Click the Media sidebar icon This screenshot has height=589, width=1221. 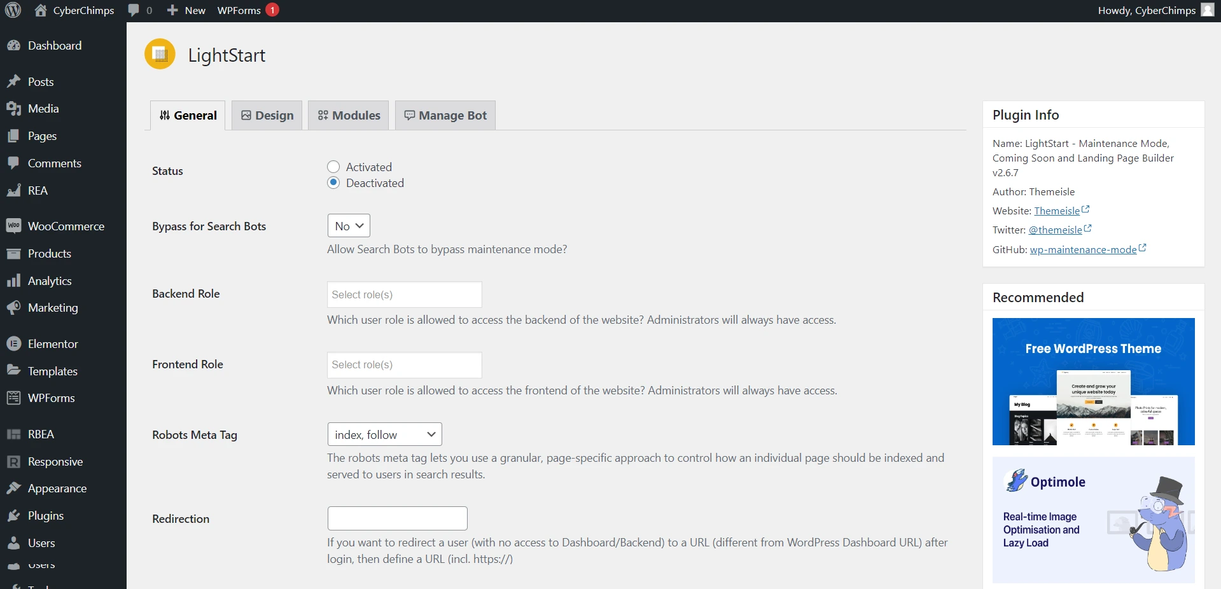click(14, 109)
